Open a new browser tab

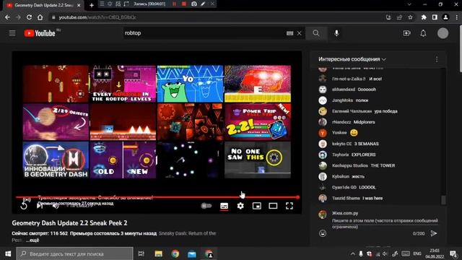(x=92, y=5)
